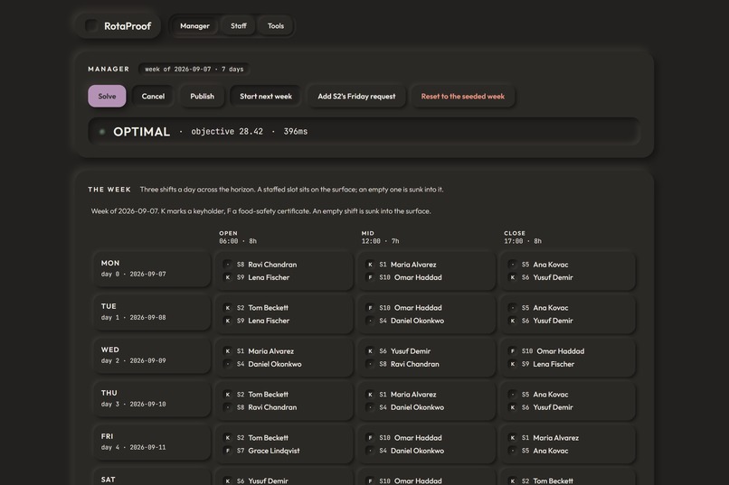Click keyholder badge beside Tom Beckett, Saturday close
Image resolution: width=729 pixels, height=485 pixels.
click(512, 480)
